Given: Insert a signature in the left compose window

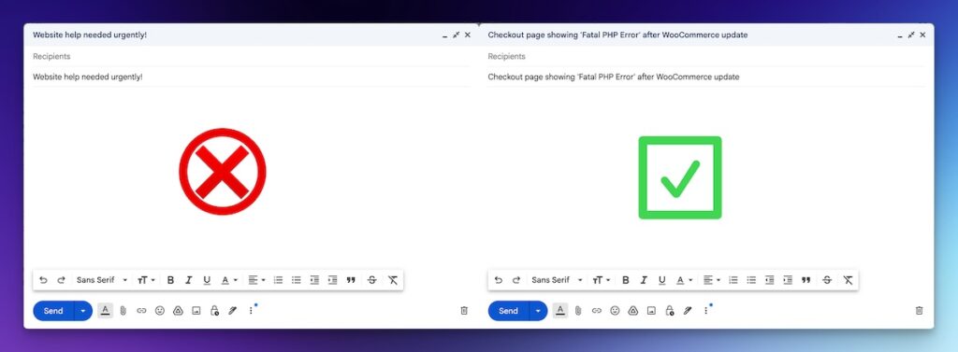Looking at the screenshot, I should coord(232,311).
